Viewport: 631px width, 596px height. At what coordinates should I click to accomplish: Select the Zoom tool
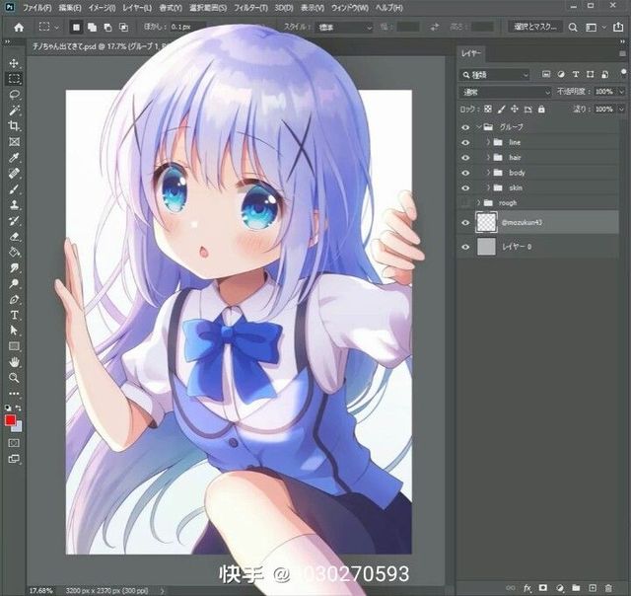click(14, 378)
